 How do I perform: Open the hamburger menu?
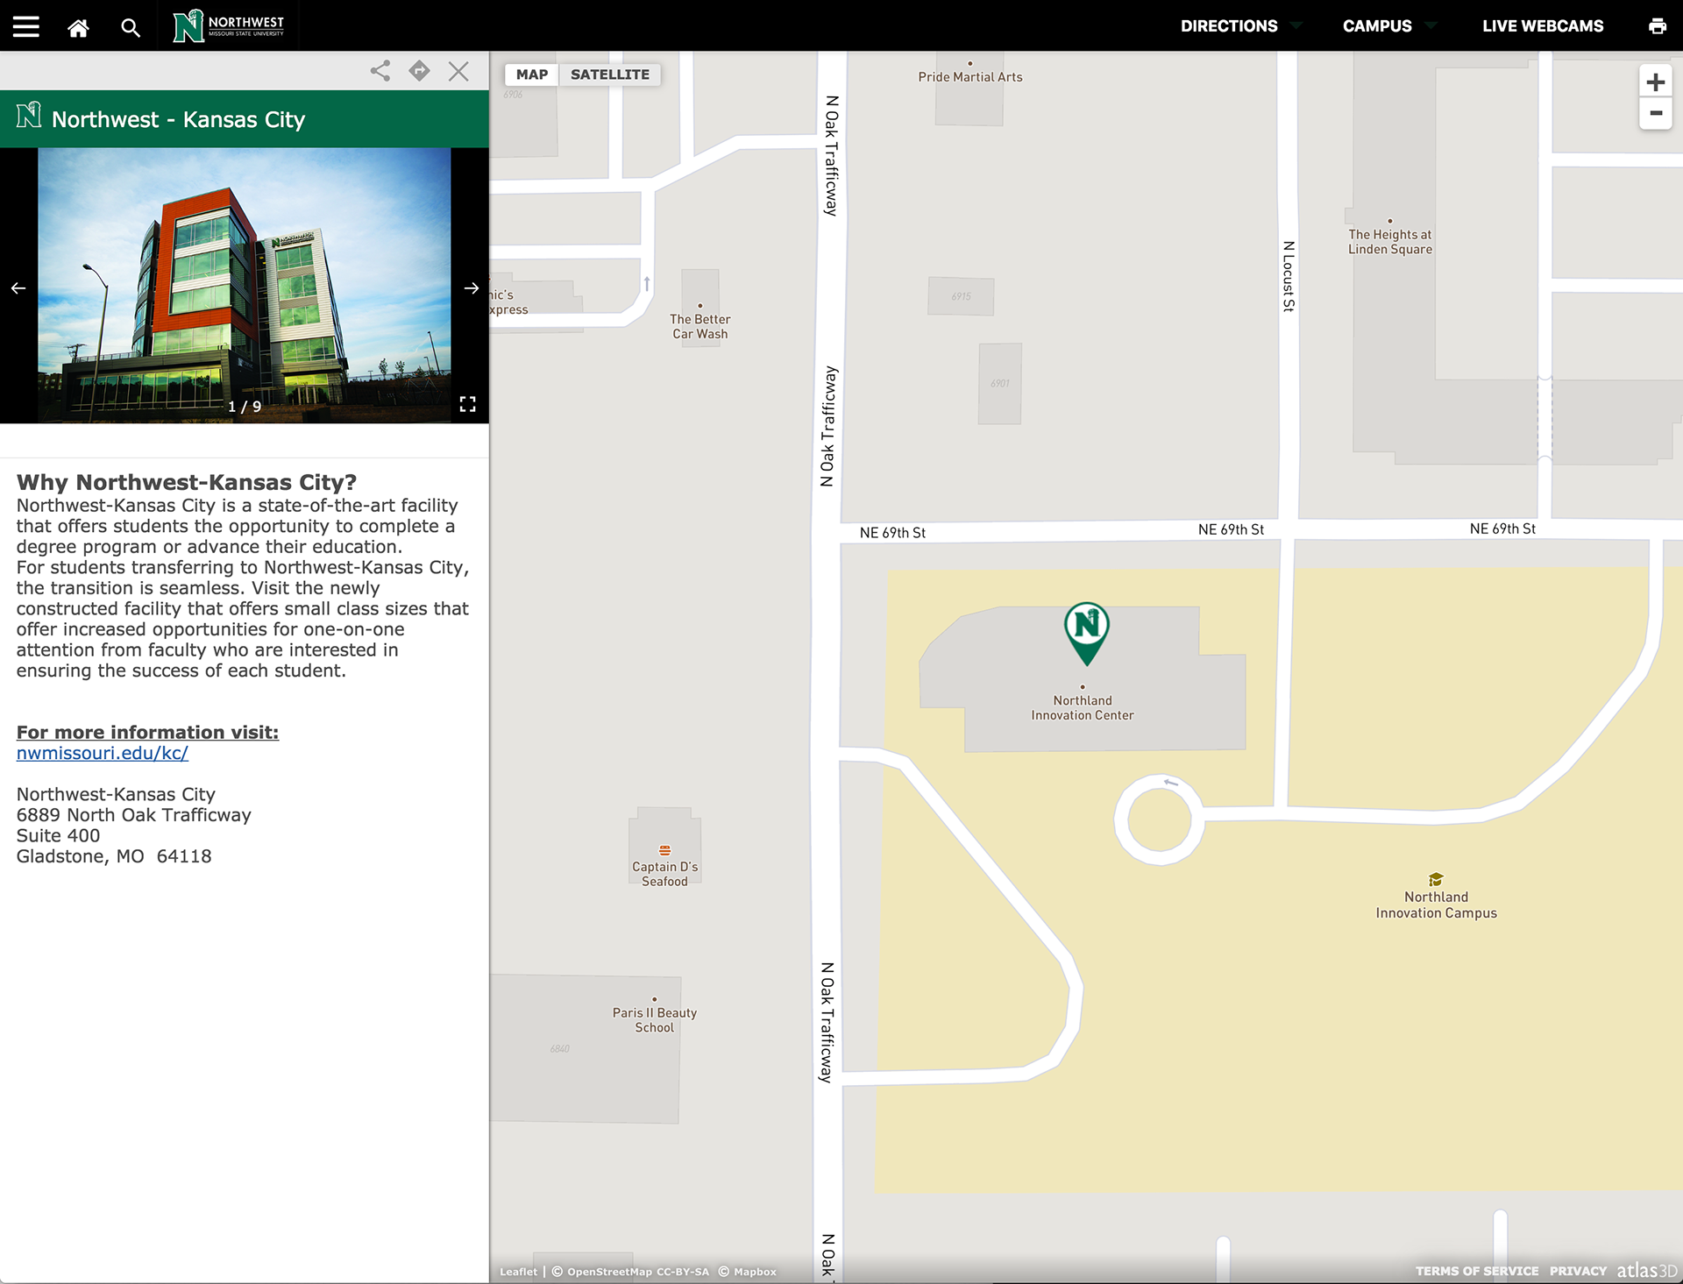click(x=26, y=26)
